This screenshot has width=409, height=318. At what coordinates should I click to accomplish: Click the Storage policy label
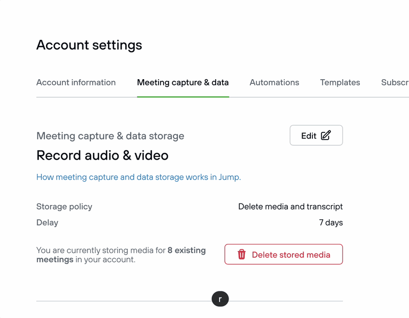click(64, 207)
